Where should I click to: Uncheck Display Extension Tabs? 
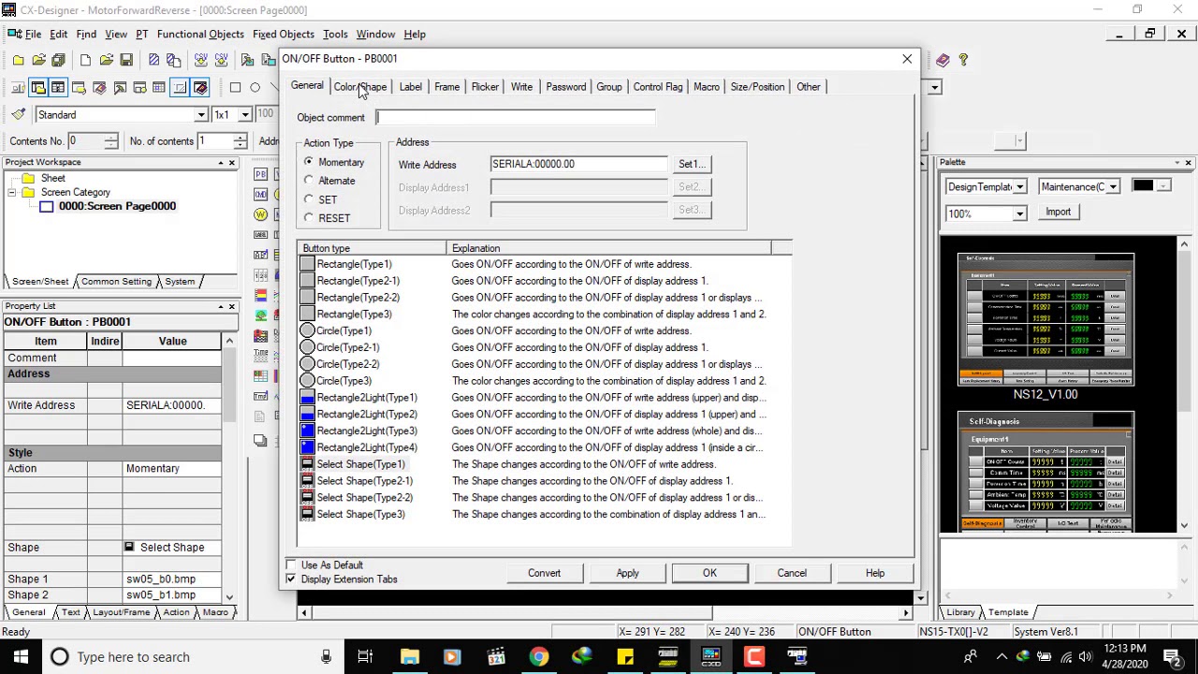(291, 579)
